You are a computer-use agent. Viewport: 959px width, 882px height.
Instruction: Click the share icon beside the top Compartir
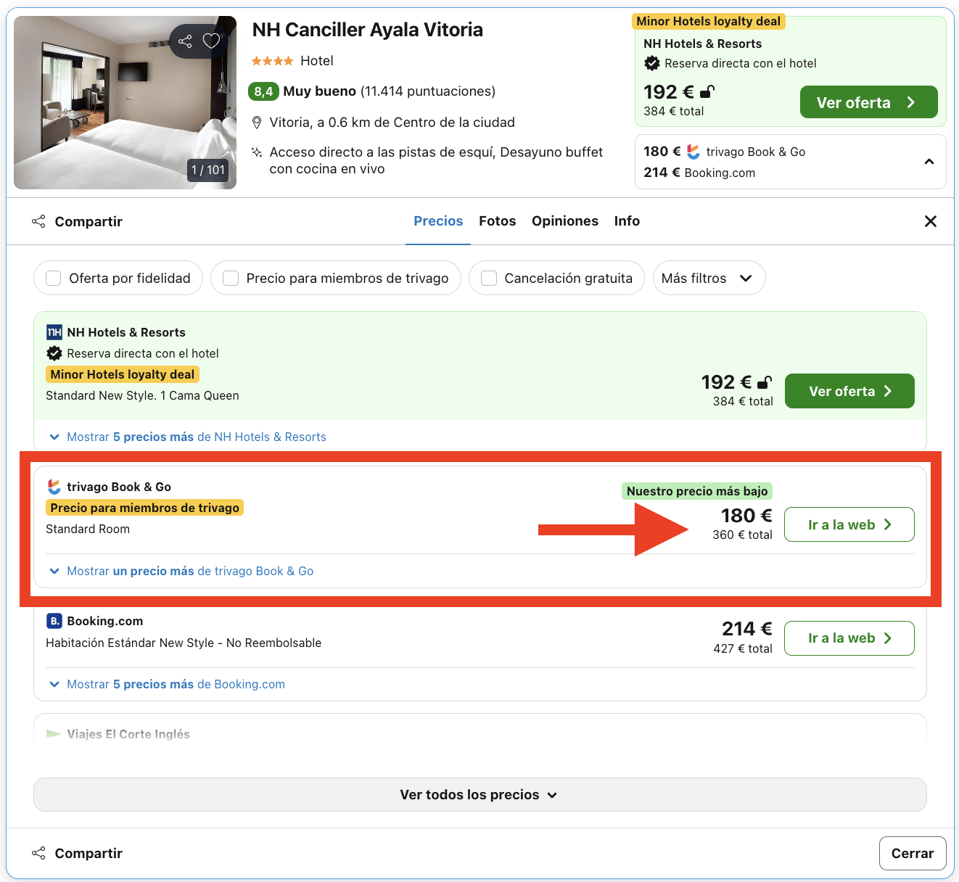(38, 221)
